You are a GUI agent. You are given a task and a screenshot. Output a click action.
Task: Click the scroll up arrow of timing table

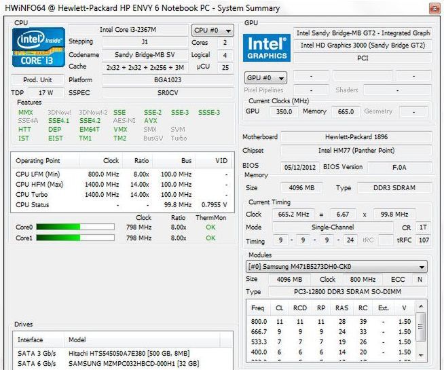point(421,306)
